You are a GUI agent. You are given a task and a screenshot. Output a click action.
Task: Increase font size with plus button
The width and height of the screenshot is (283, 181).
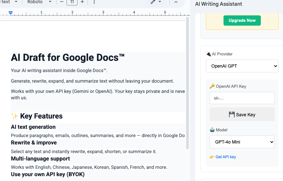(x=82, y=2)
